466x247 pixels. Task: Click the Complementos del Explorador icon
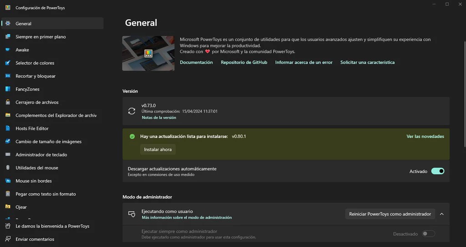click(x=8, y=115)
